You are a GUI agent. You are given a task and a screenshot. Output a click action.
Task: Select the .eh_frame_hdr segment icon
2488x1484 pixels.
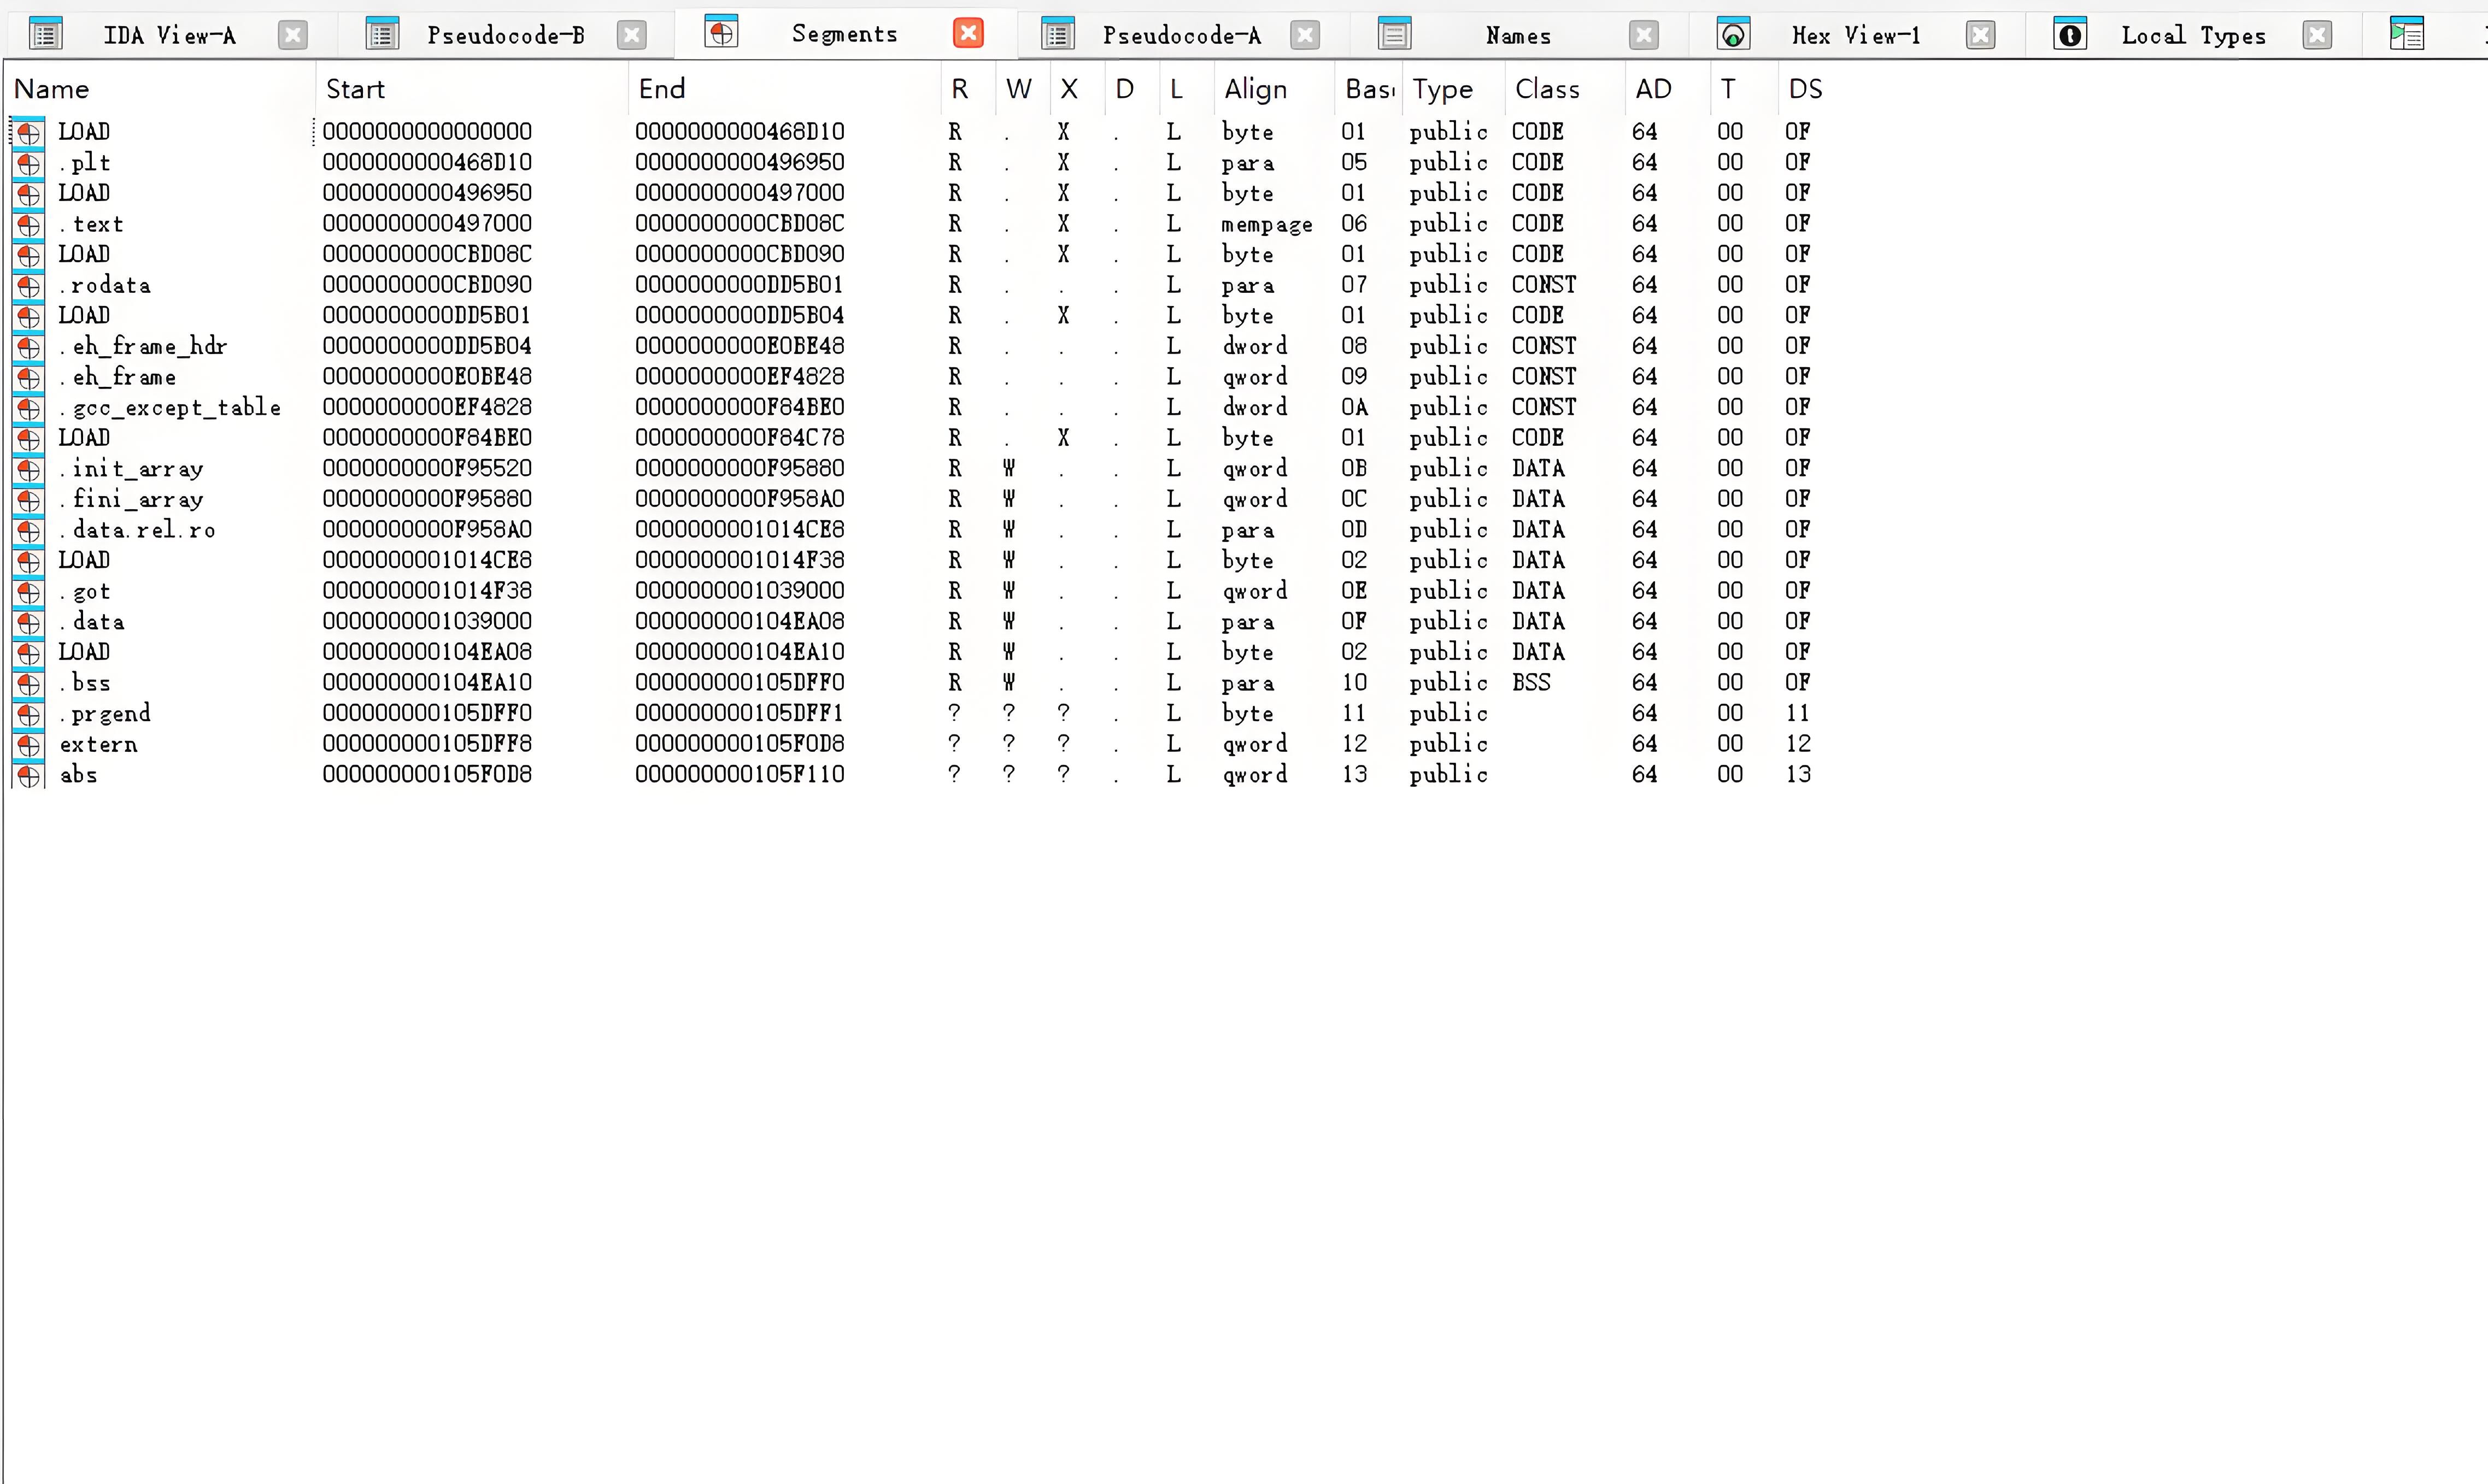tap(28, 346)
